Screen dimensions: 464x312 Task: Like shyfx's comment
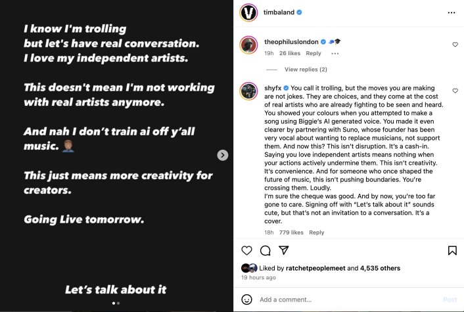pyautogui.click(x=455, y=90)
